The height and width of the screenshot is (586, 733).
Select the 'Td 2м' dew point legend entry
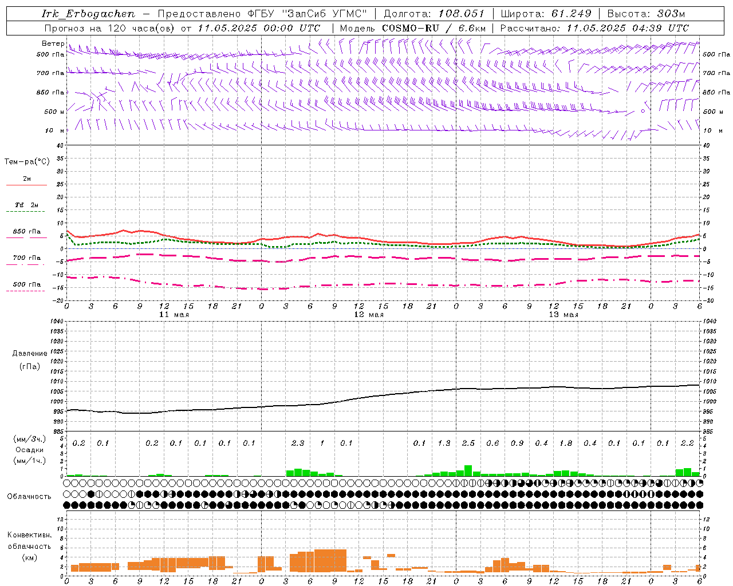point(27,205)
